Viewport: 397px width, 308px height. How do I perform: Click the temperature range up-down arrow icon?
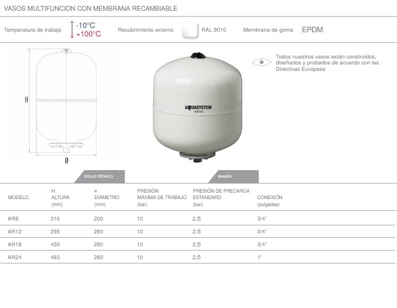point(72,30)
